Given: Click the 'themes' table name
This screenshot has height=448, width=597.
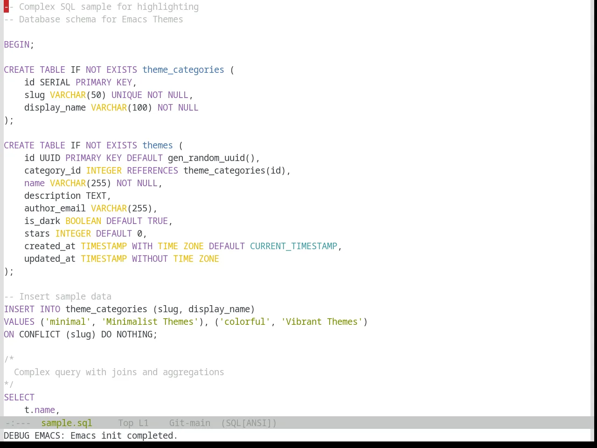Looking at the screenshot, I should click(158, 145).
